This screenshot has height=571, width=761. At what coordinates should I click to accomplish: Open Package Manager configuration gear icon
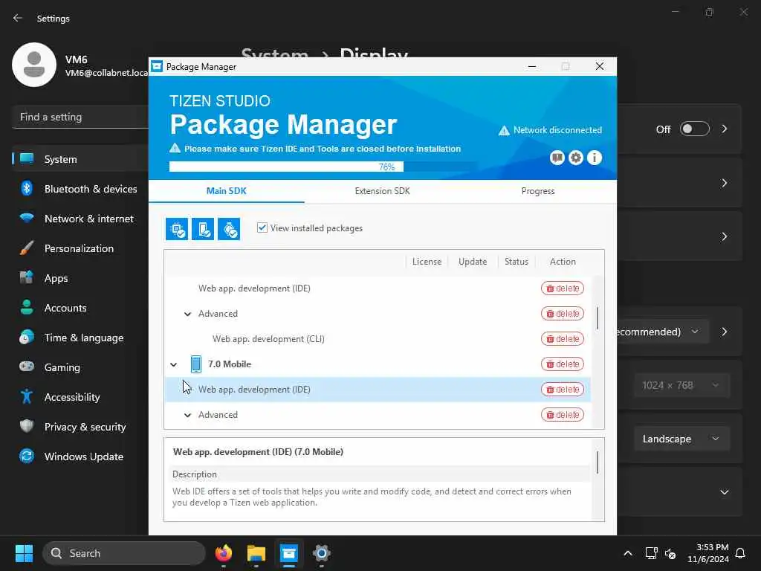point(576,158)
